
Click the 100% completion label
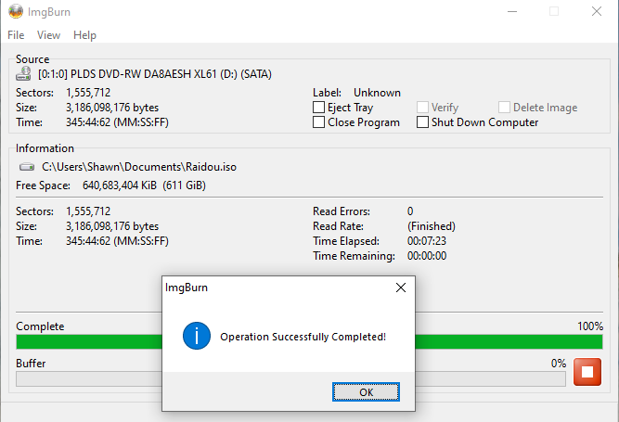tap(590, 326)
